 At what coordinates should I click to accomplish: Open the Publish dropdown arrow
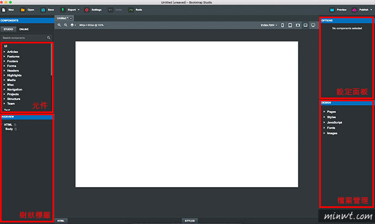click(x=371, y=10)
